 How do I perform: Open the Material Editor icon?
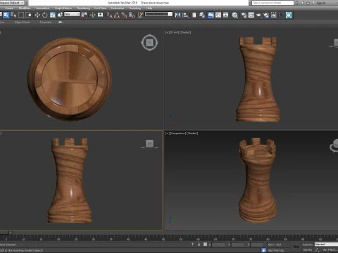point(234,15)
